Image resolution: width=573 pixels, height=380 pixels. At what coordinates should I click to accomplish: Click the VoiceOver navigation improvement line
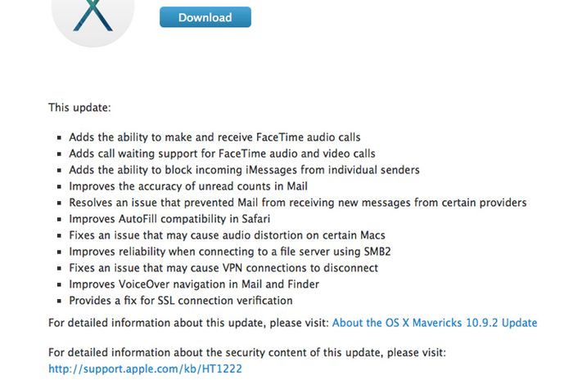click(x=194, y=284)
